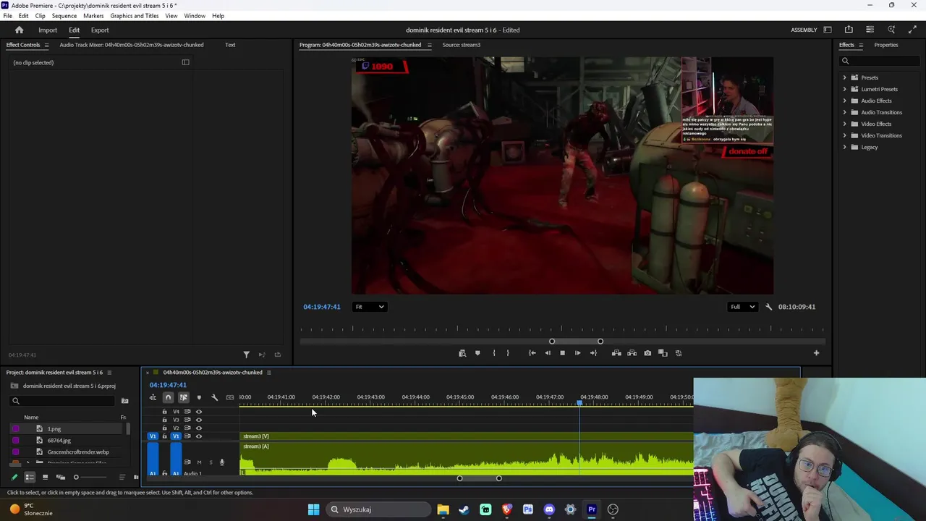Viewport: 926px width, 521px height.
Task: Open Timeline display settings wrench
Action: [214, 397]
